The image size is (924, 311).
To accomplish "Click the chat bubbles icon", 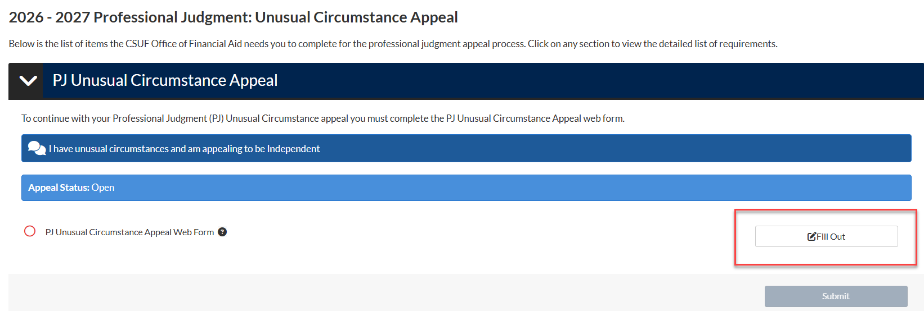I will tap(37, 148).
